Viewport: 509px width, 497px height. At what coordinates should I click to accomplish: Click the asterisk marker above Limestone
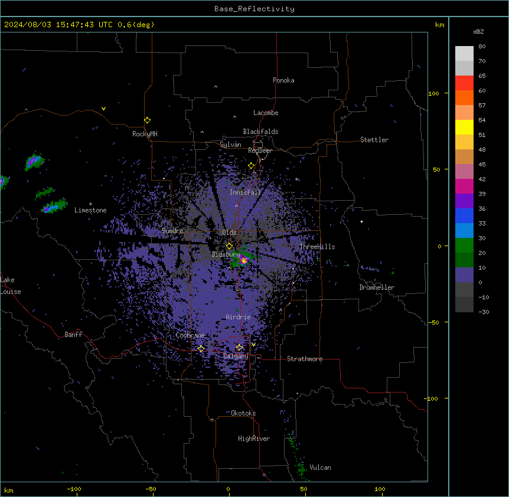(90, 204)
